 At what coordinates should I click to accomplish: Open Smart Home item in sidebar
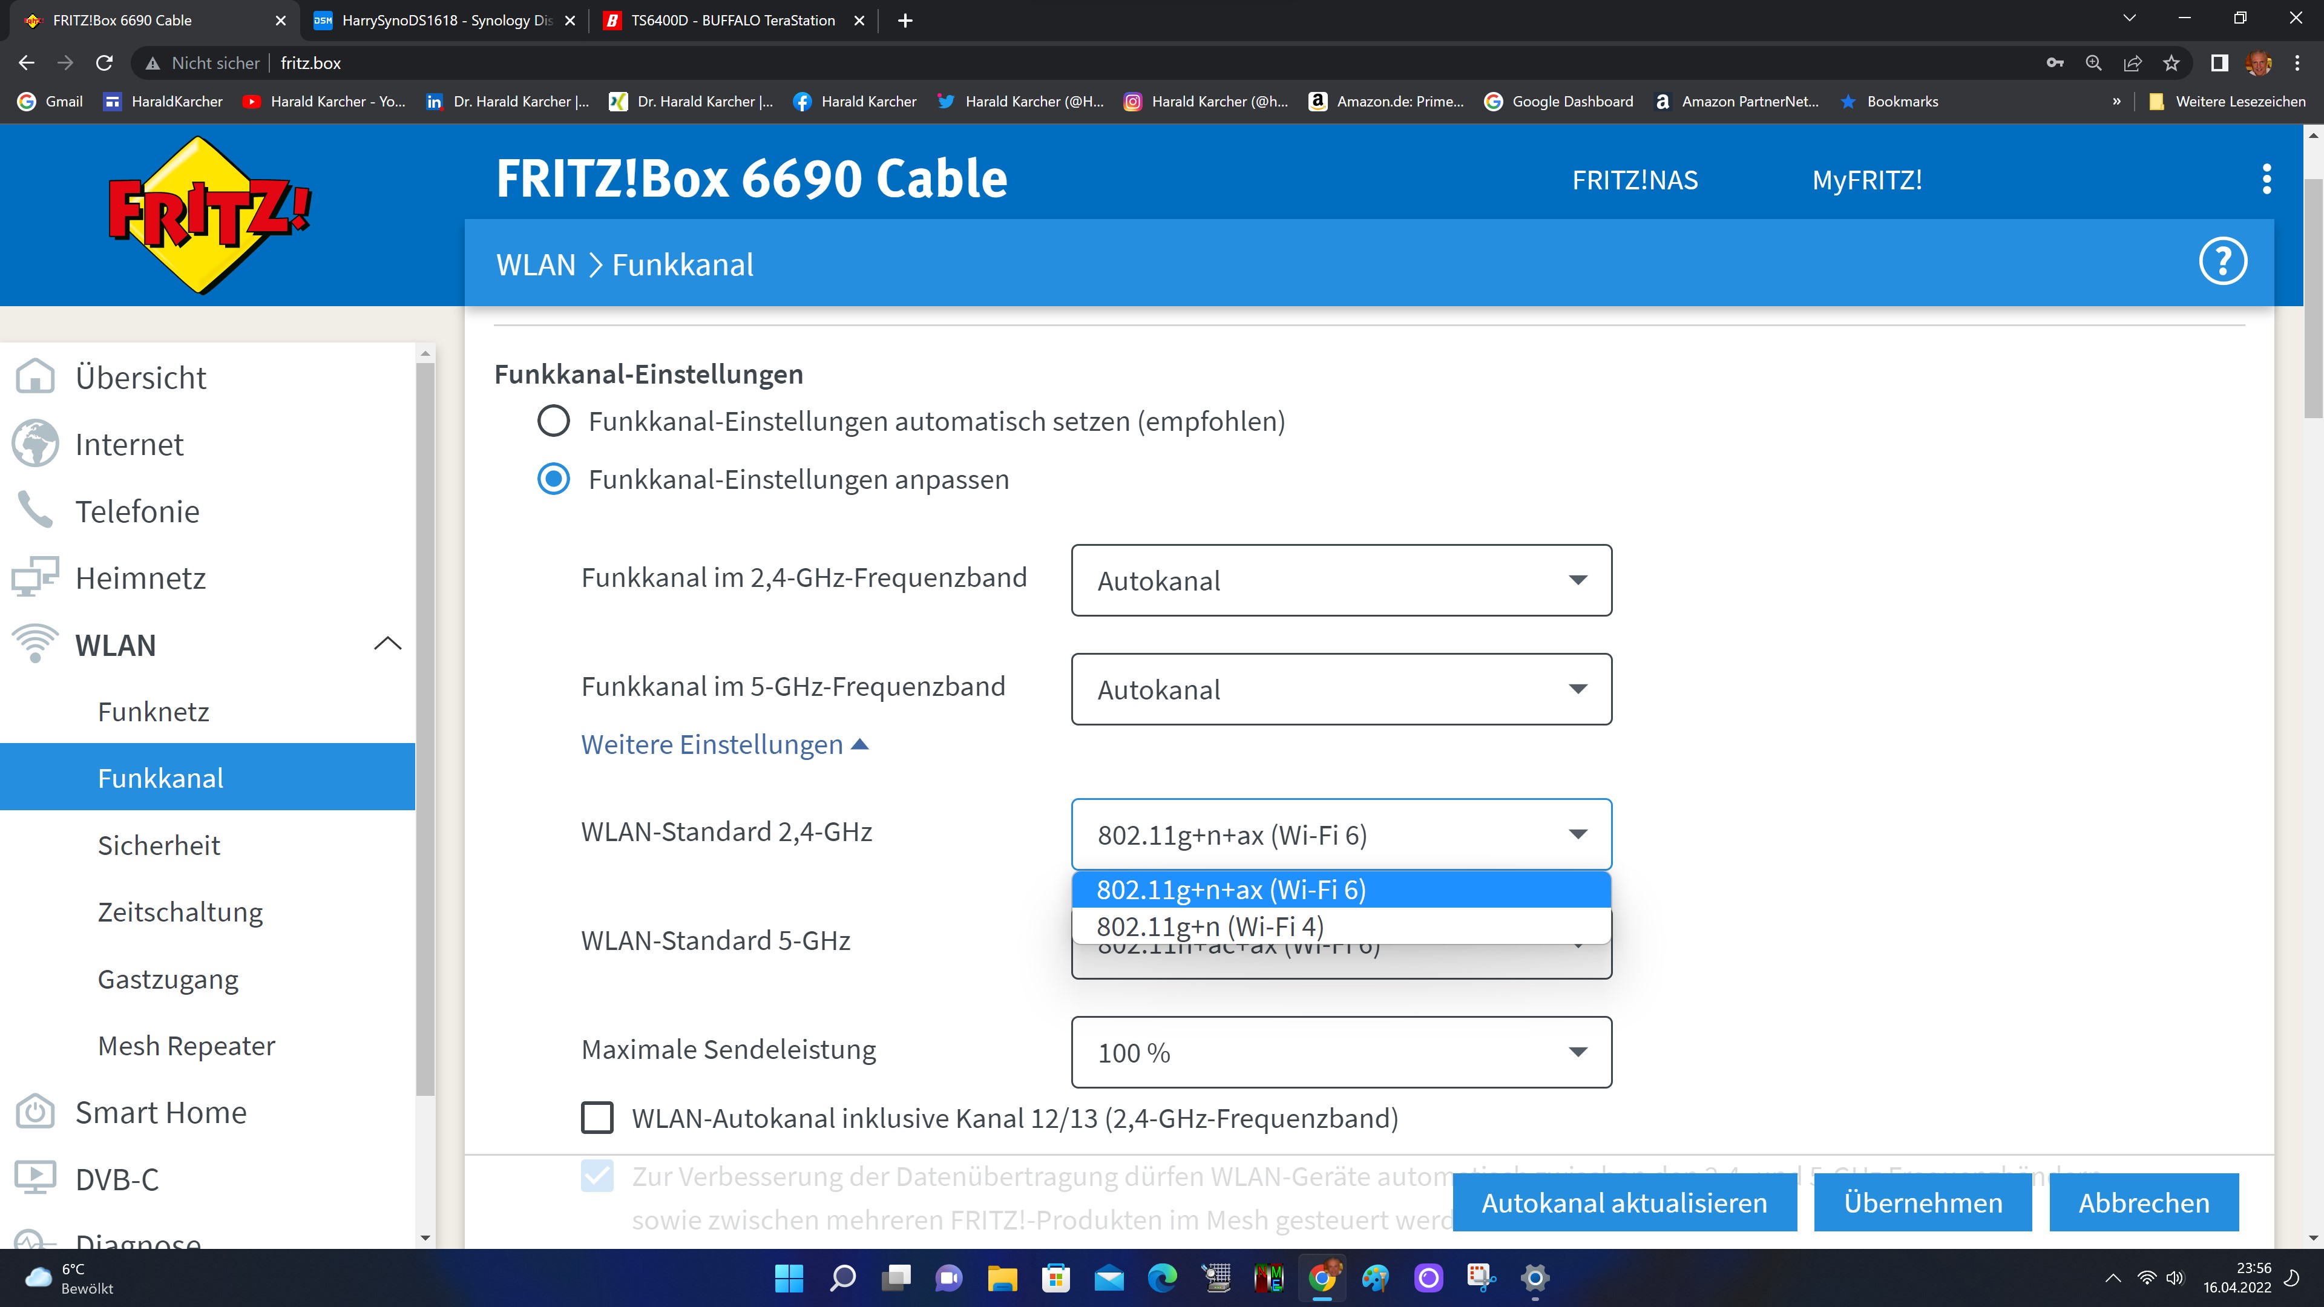[160, 1112]
